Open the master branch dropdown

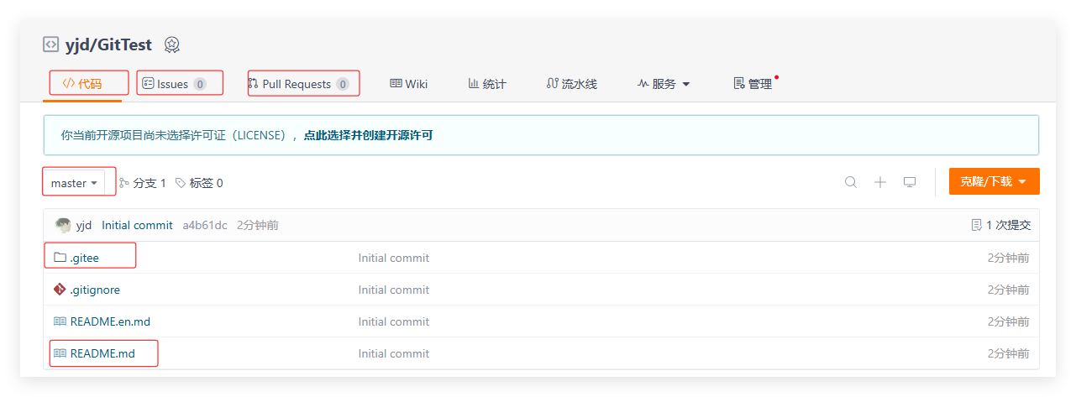click(x=74, y=182)
